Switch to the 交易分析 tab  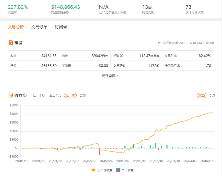[x=16, y=27]
